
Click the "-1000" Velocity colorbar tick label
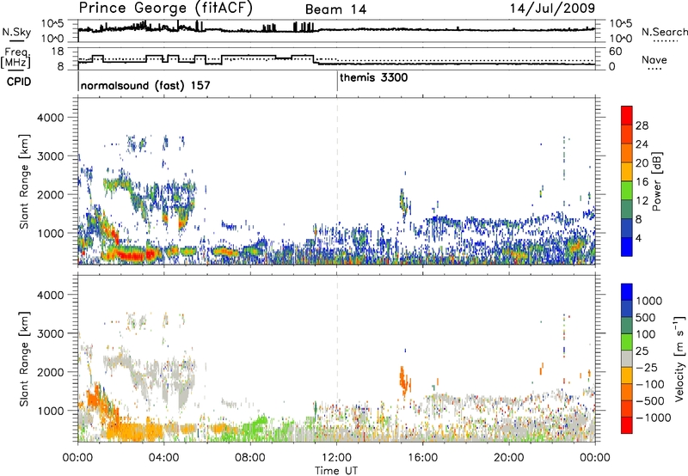[x=654, y=418]
